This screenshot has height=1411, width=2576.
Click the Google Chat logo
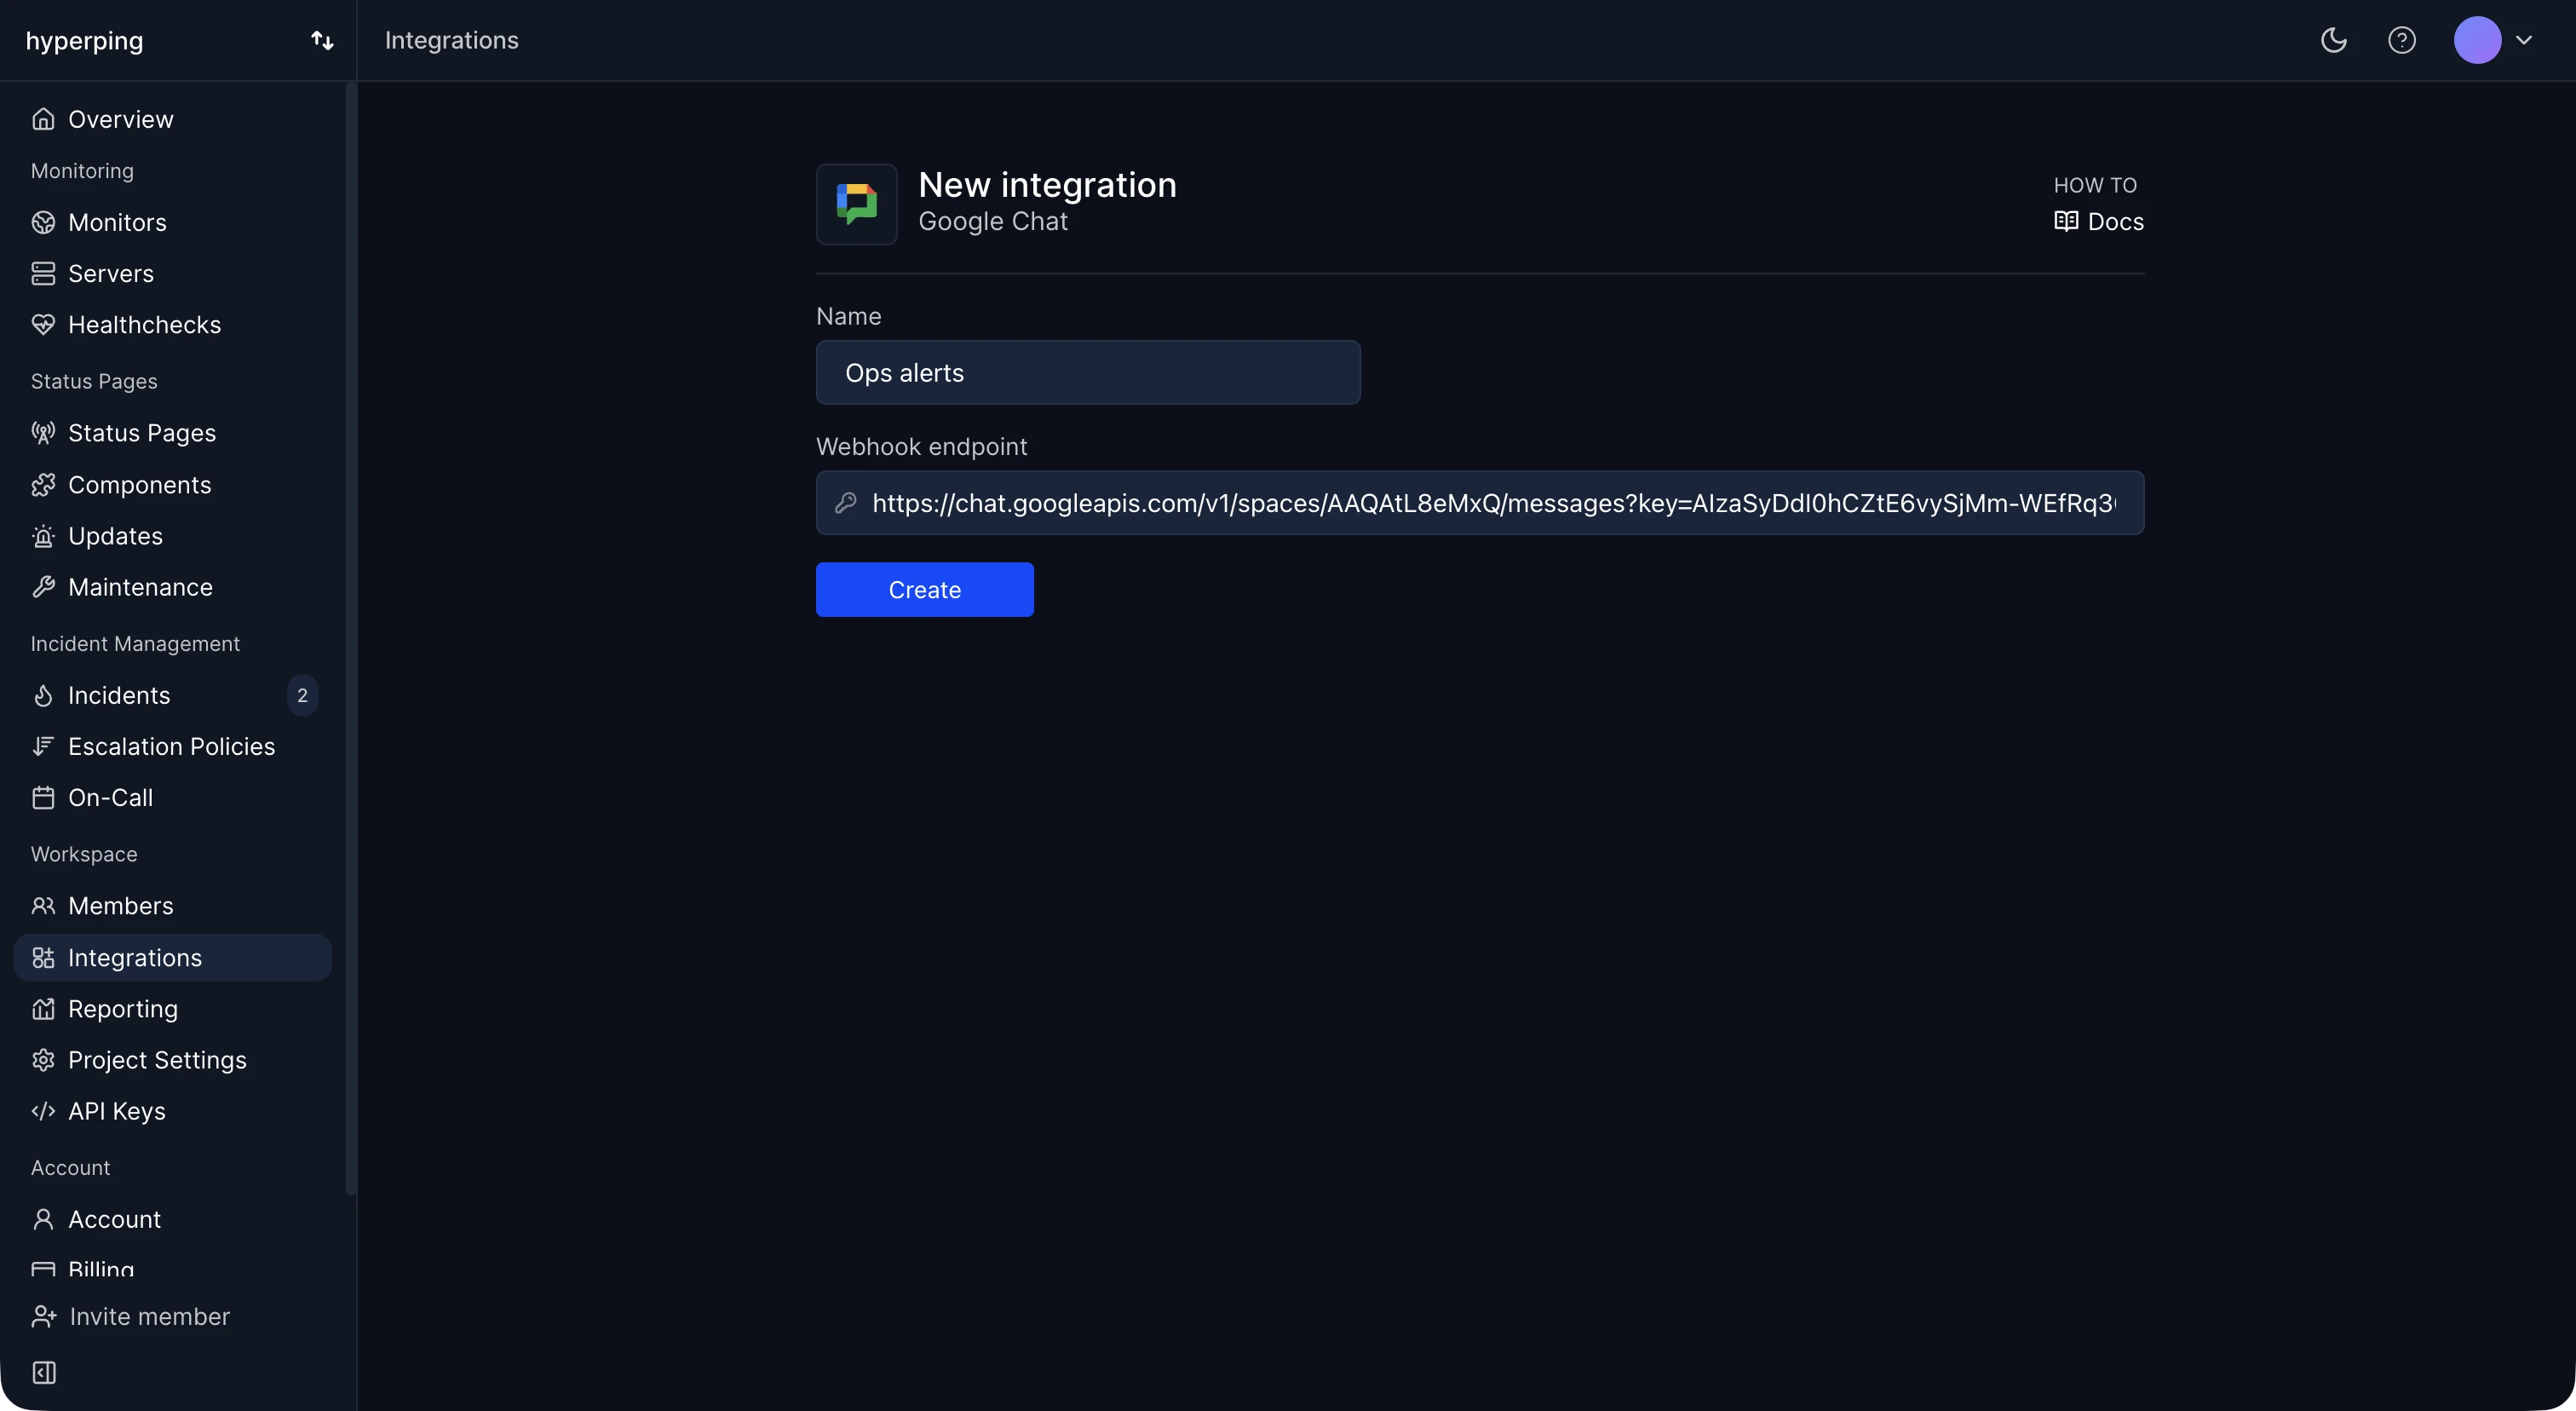coord(857,204)
